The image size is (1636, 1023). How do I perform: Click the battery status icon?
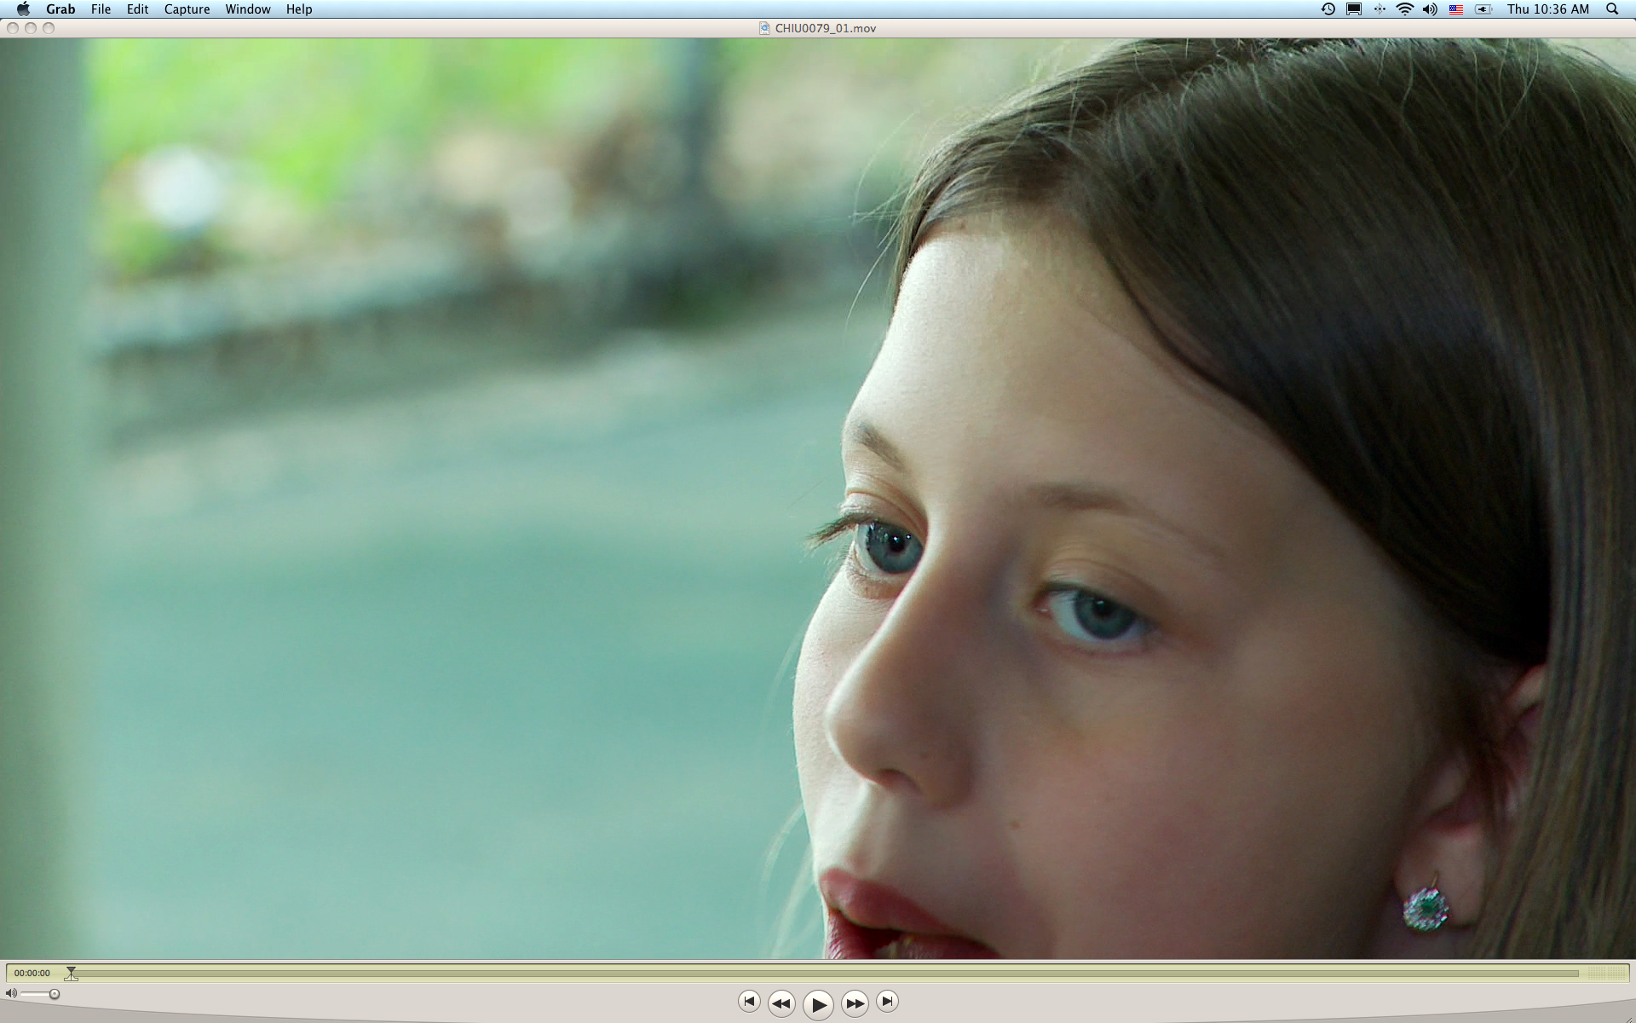(x=1483, y=9)
